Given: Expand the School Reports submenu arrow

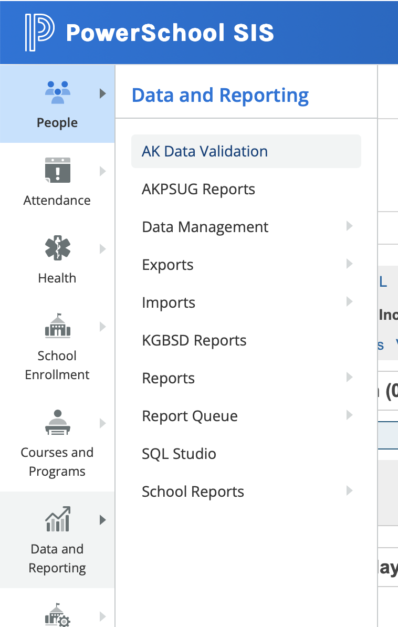Looking at the screenshot, I should 350,490.
